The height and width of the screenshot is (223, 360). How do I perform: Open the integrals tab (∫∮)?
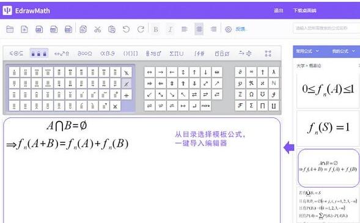point(199,53)
